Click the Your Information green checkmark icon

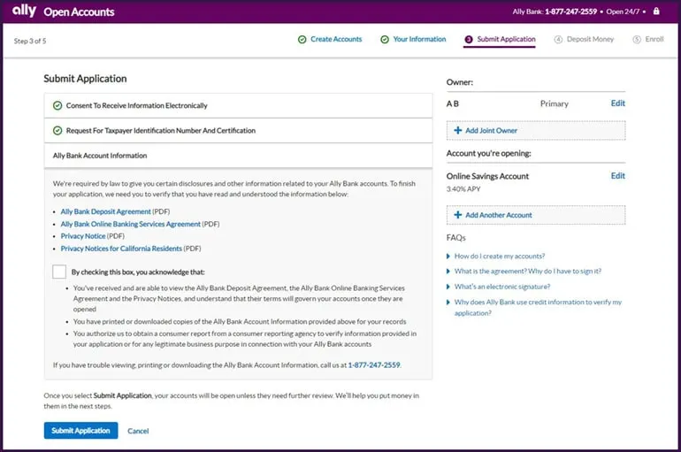pos(385,40)
